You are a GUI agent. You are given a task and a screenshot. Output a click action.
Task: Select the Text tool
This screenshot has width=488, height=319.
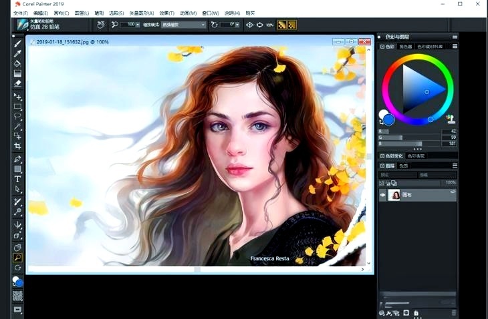(17, 180)
